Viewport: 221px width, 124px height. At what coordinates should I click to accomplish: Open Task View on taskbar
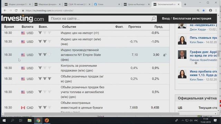[21, 121]
